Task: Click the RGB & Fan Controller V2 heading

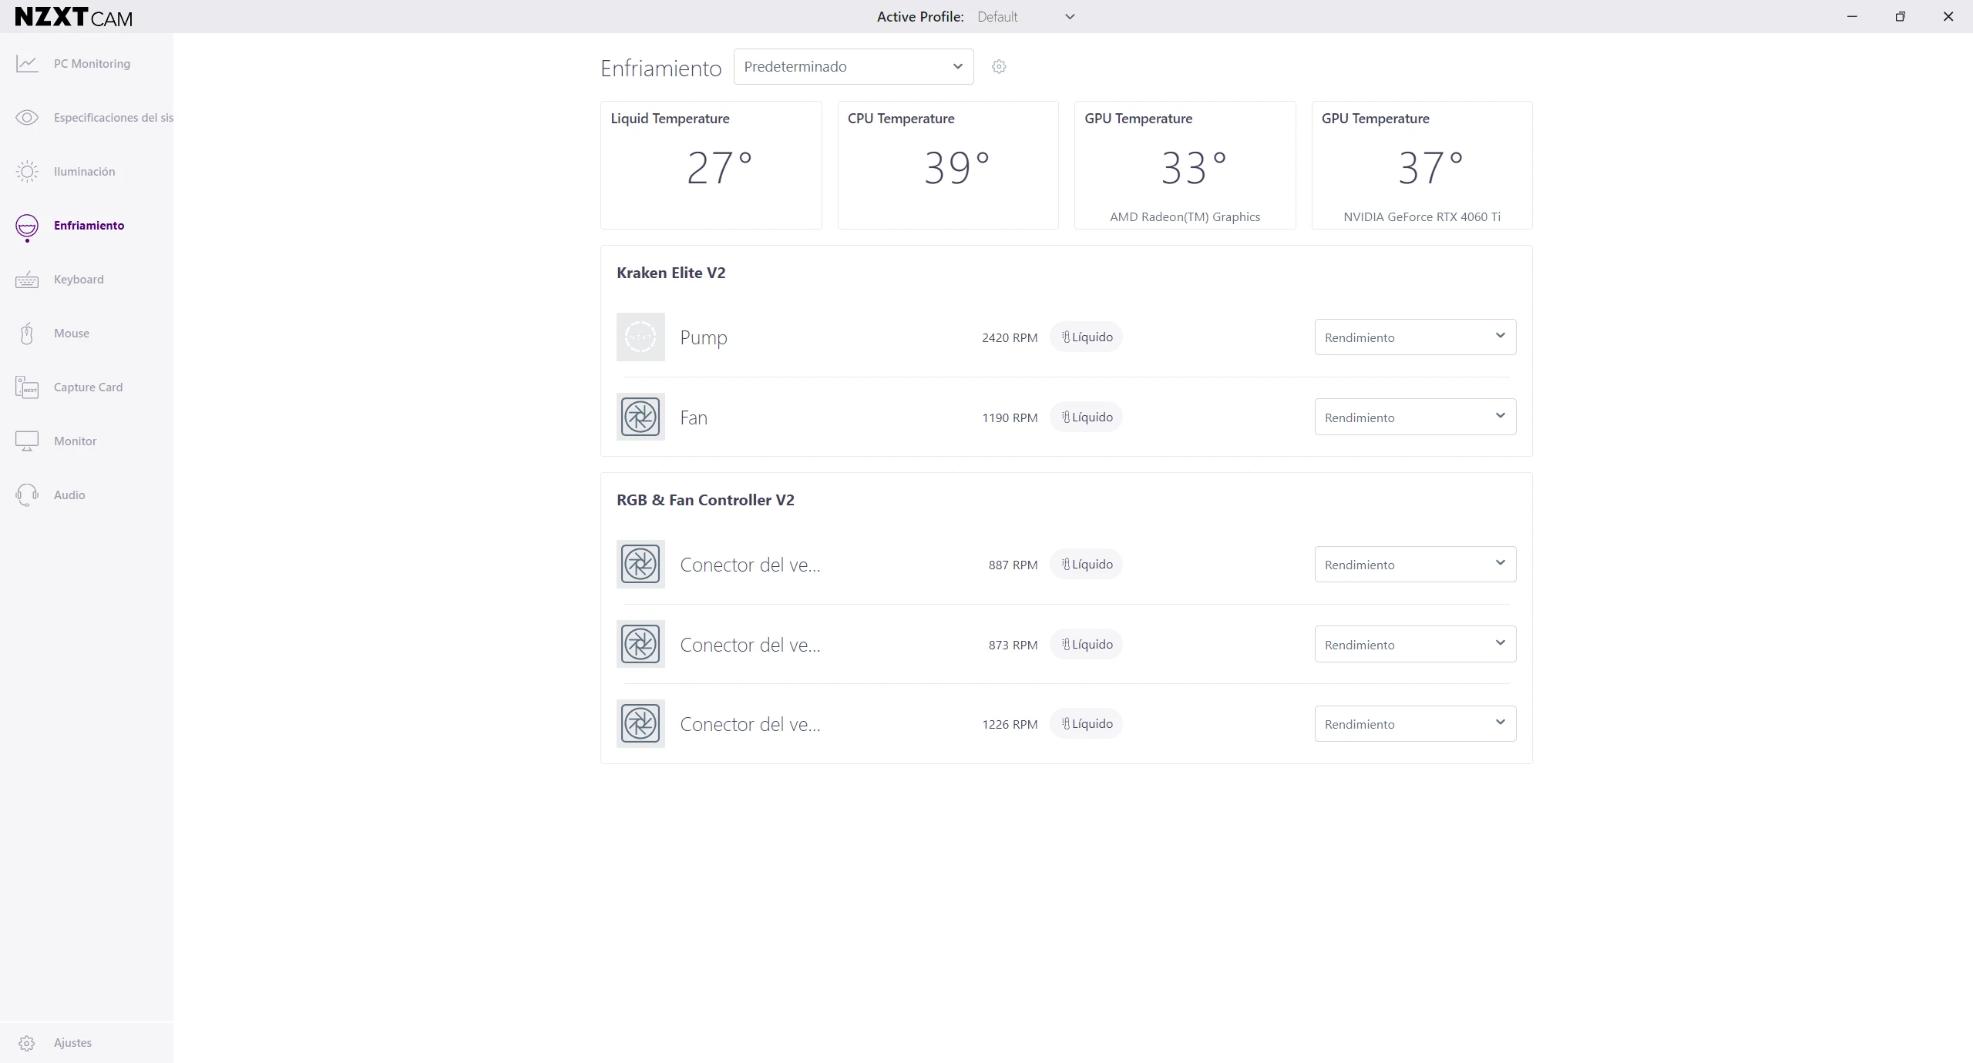Action: tap(705, 500)
